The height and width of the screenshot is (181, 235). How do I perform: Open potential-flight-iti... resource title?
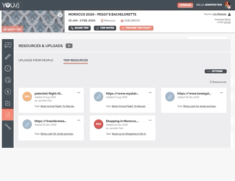pyautogui.click(x=48, y=93)
